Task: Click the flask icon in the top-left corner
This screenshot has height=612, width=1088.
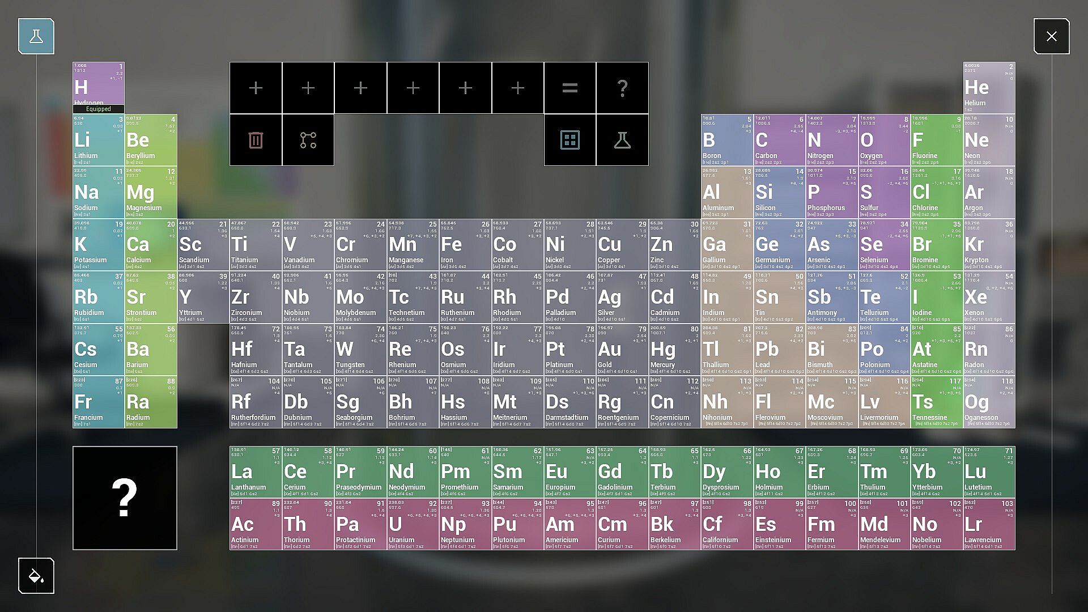Action: point(36,36)
